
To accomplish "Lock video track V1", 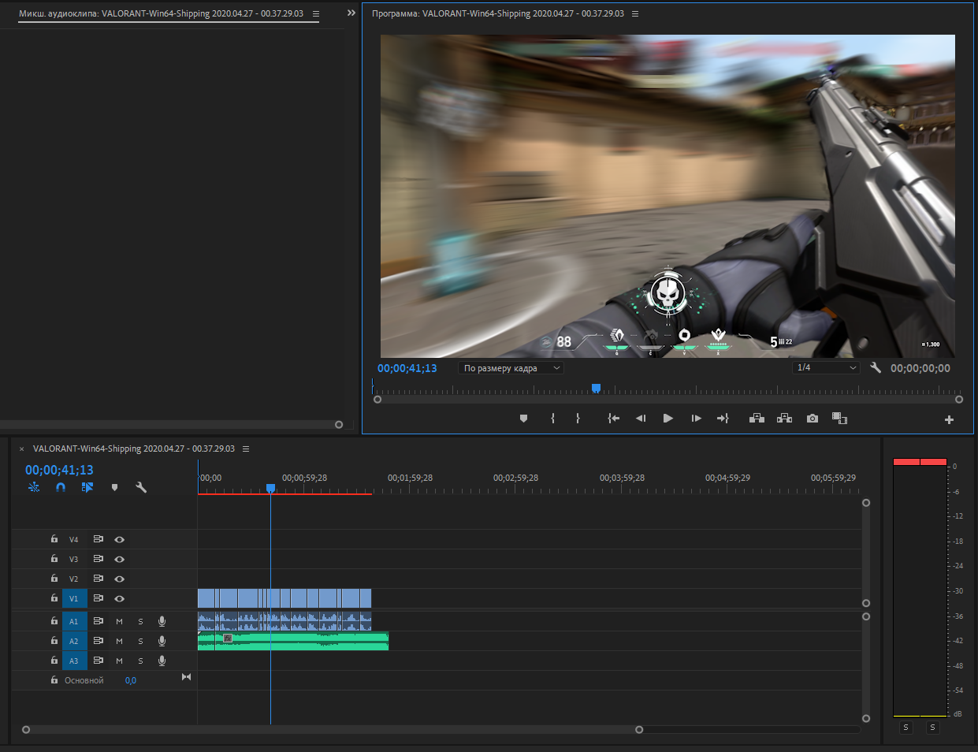I will click(x=54, y=598).
